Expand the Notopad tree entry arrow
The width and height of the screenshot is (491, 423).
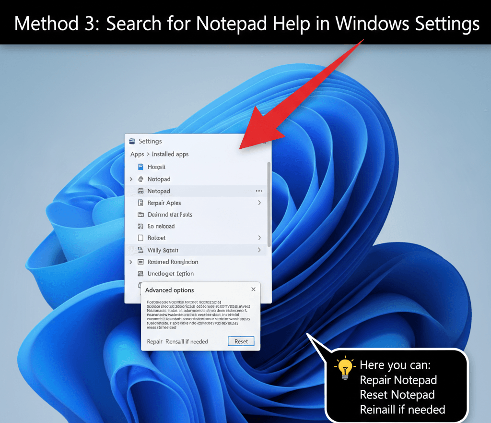point(131,179)
